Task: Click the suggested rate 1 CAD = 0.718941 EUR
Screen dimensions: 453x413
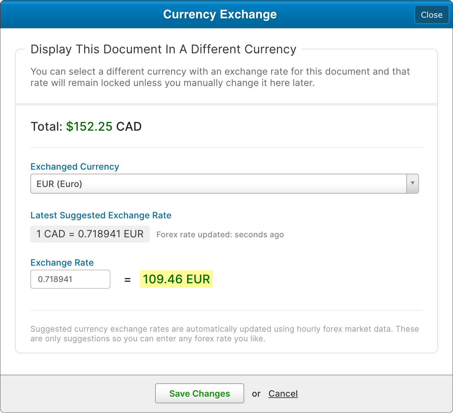Action: coord(90,234)
